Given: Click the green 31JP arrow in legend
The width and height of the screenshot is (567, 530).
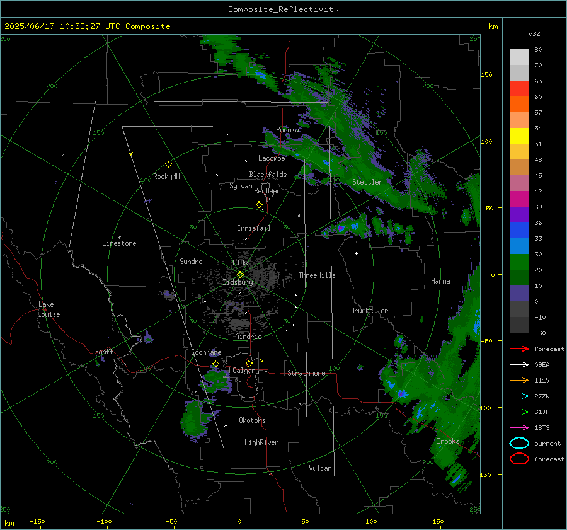Looking at the screenshot, I should (x=519, y=412).
